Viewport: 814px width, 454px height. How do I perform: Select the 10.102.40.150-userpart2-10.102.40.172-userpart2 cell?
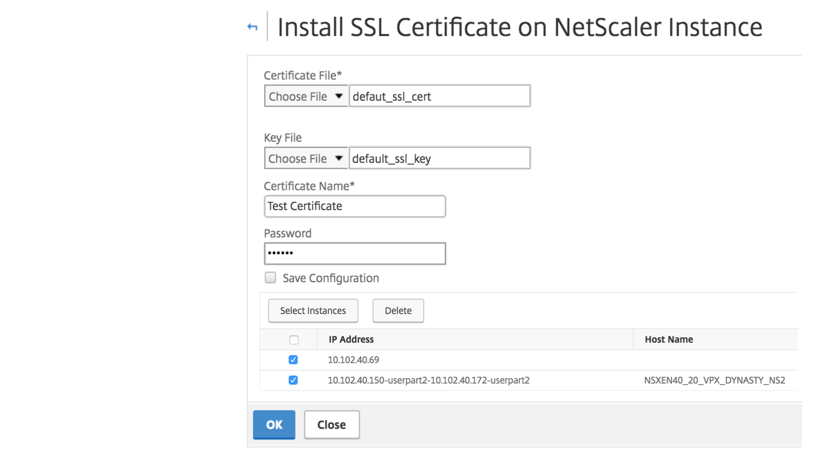click(429, 380)
